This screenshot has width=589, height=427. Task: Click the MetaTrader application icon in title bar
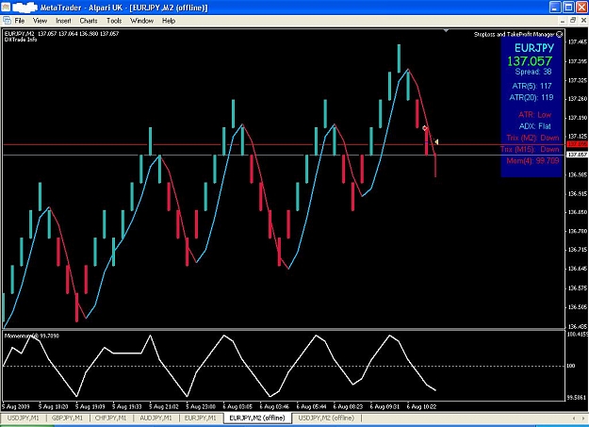[x=6, y=8]
